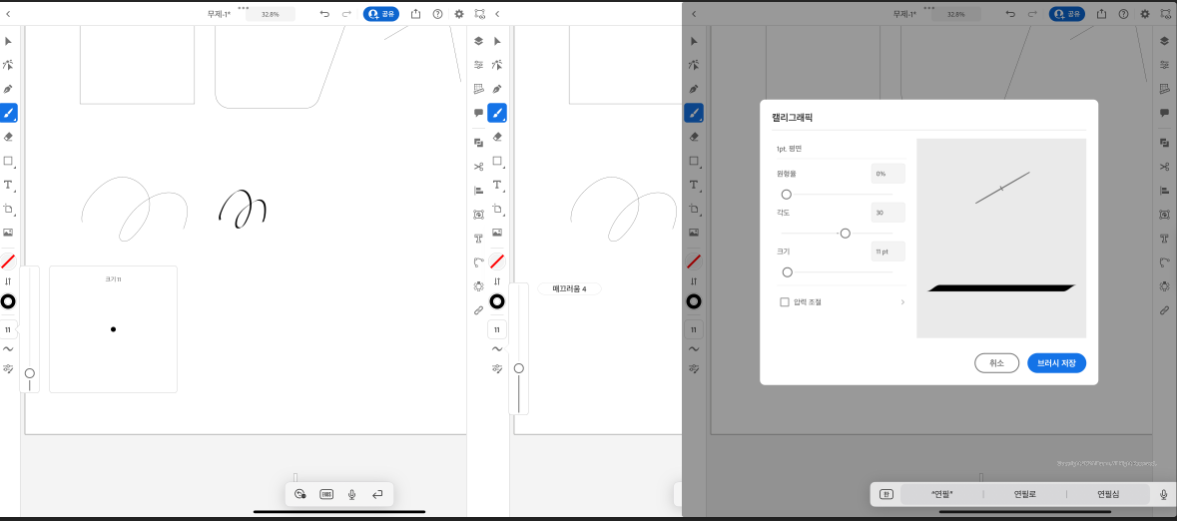Go back with chevron in left top bar
Screen dimensions: 1177x521
click(8, 14)
